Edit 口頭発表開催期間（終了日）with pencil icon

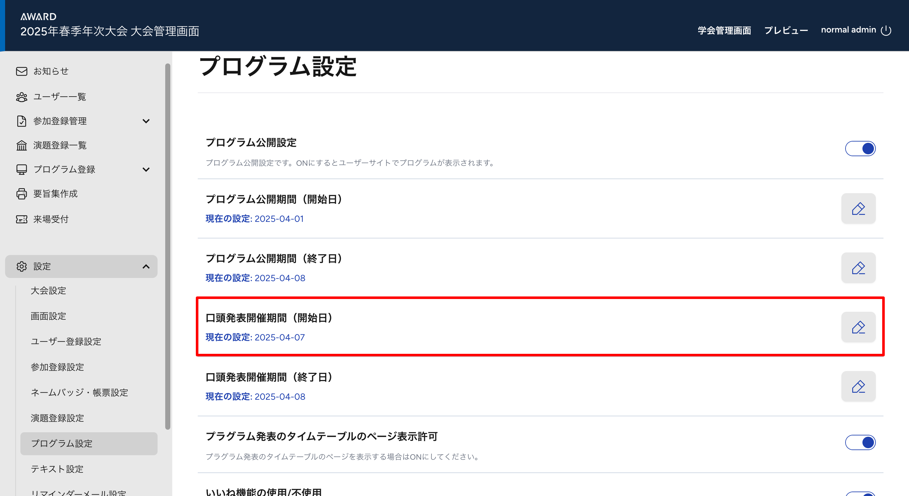858,386
